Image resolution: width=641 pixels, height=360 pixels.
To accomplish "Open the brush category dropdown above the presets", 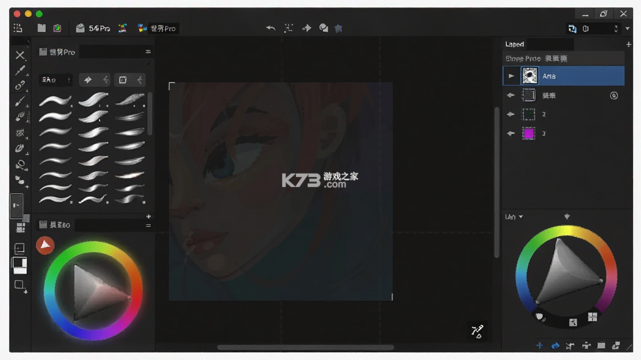I will (x=56, y=80).
